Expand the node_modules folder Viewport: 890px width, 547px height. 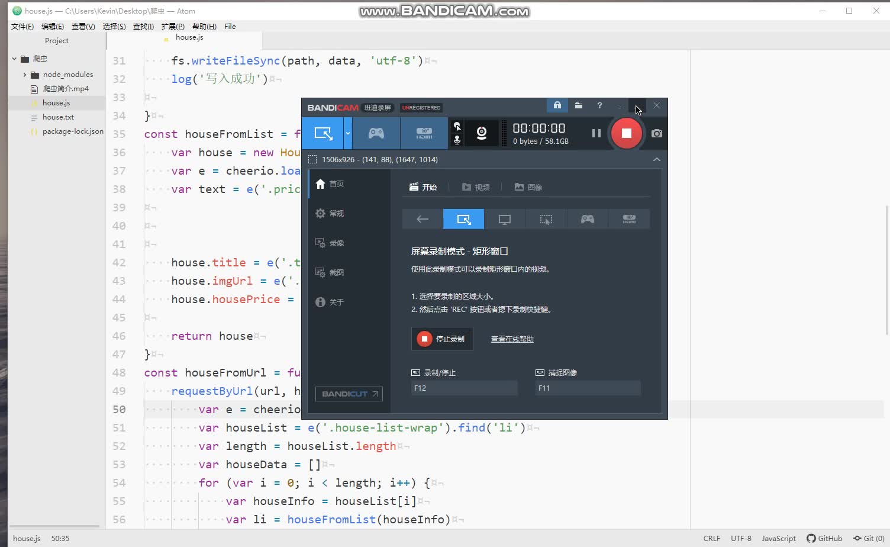point(25,75)
